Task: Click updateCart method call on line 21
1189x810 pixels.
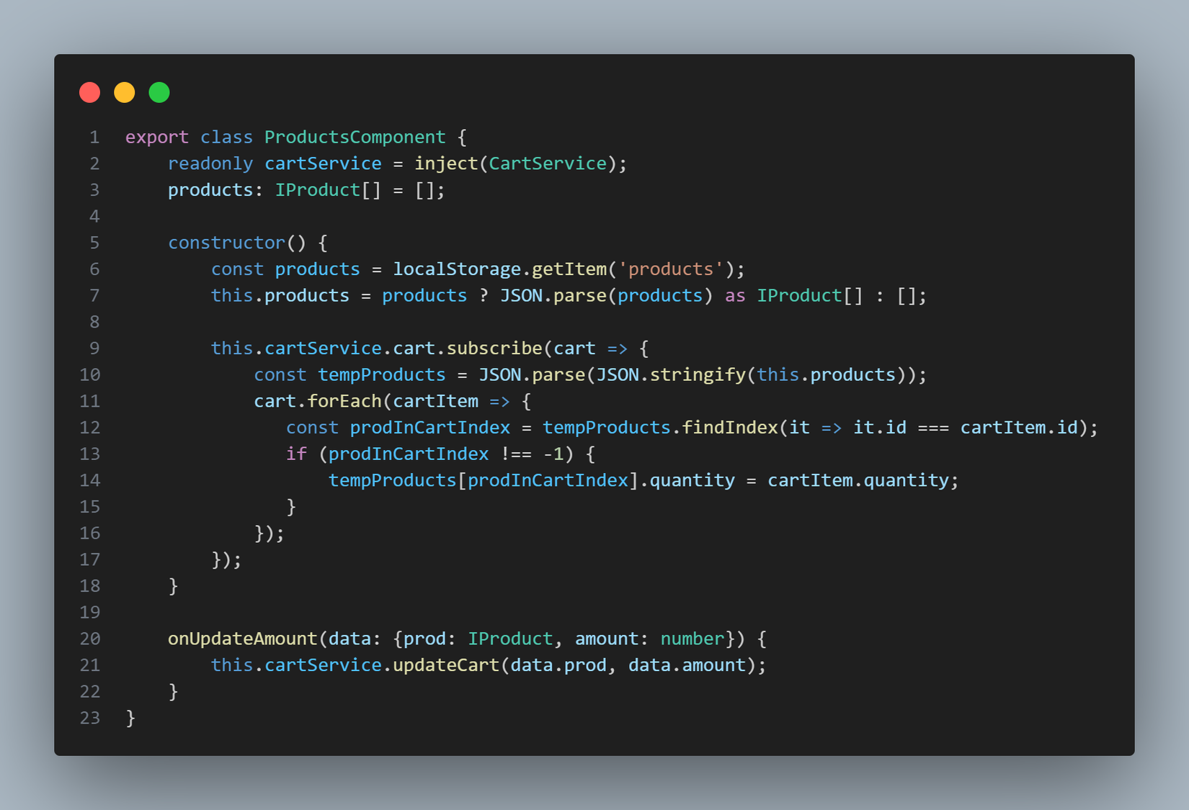Action: [446, 665]
